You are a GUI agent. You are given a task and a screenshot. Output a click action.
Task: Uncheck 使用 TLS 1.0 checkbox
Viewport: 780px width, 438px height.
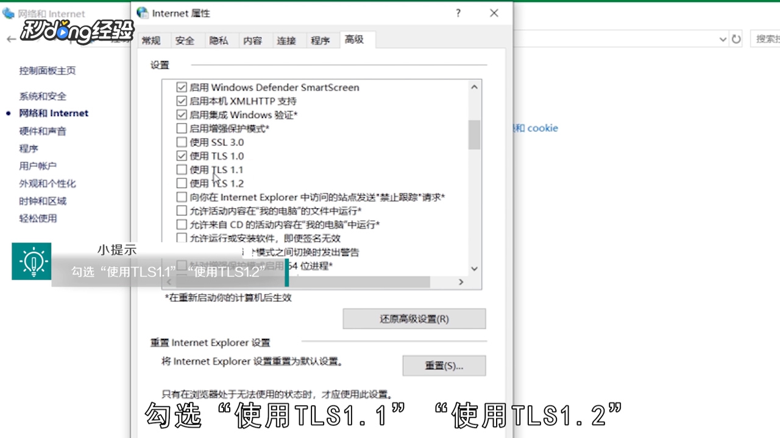(182, 156)
